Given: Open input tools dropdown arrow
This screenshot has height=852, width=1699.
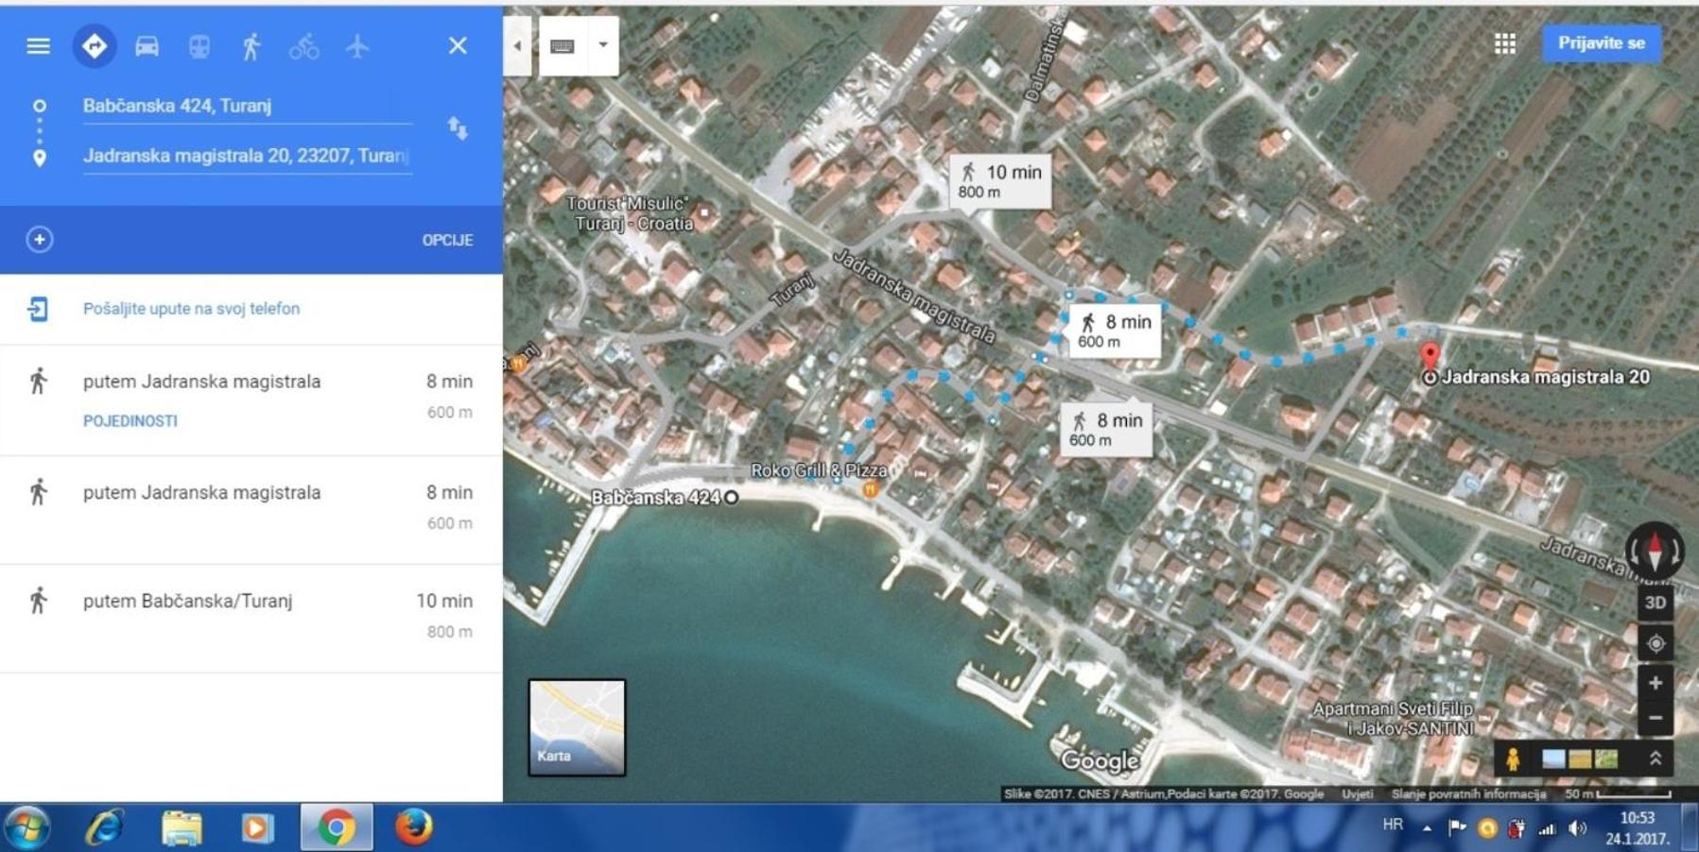Looking at the screenshot, I should [602, 45].
